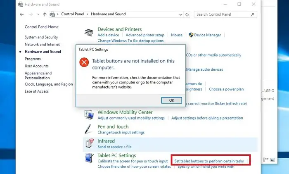Click Specify which hand you write with
Image resolution: width=289 pixels, height=174 pixels.
click(x=206, y=167)
